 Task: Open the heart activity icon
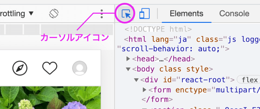pyautogui.click(x=50, y=68)
